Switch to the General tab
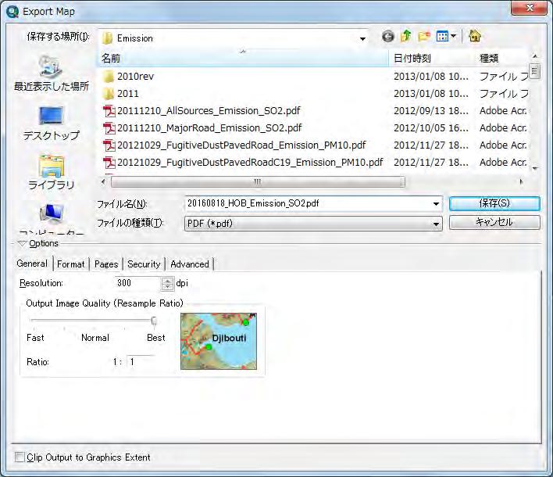 point(32,264)
